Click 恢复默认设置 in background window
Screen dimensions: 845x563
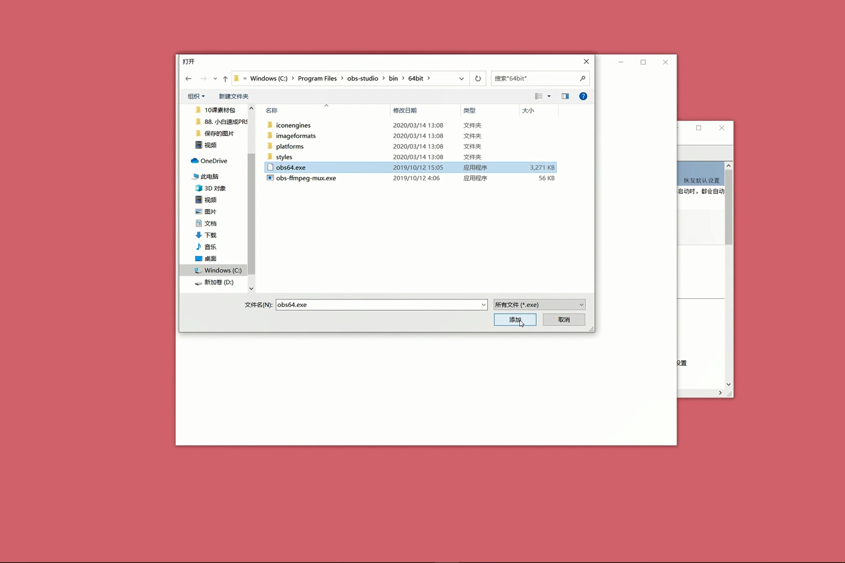tap(702, 180)
